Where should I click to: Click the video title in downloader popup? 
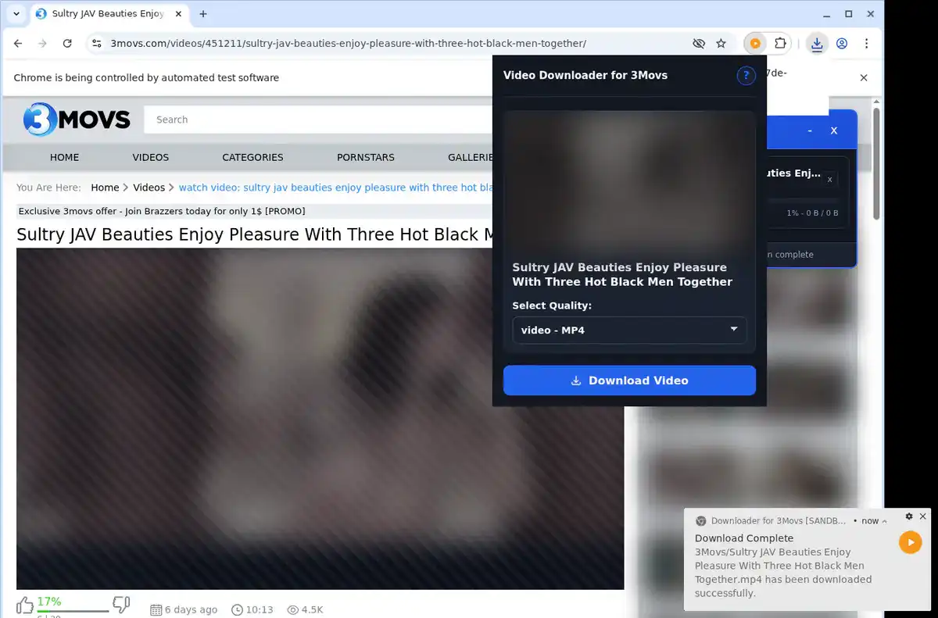point(622,274)
